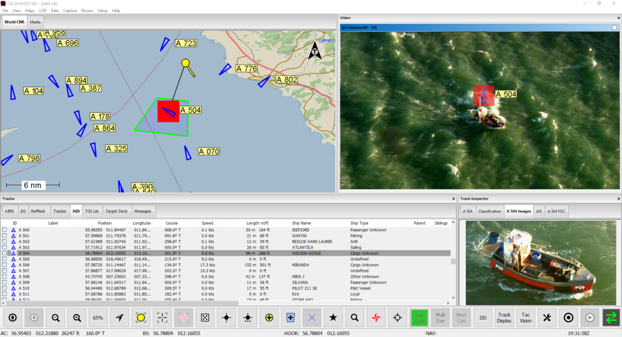
Task: Click the boxed X with dots icon
Action: (205, 318)
